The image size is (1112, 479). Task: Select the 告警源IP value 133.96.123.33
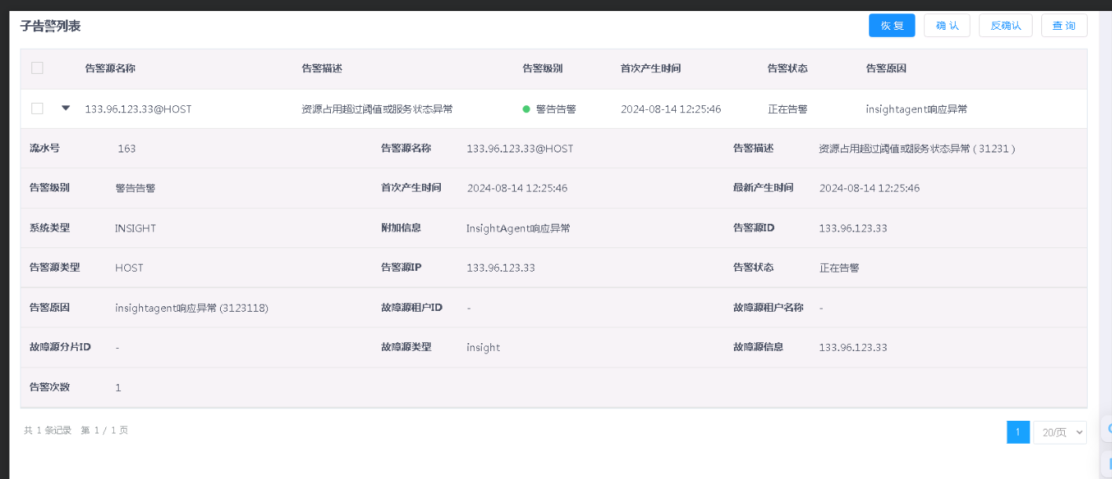click(501, 268)
